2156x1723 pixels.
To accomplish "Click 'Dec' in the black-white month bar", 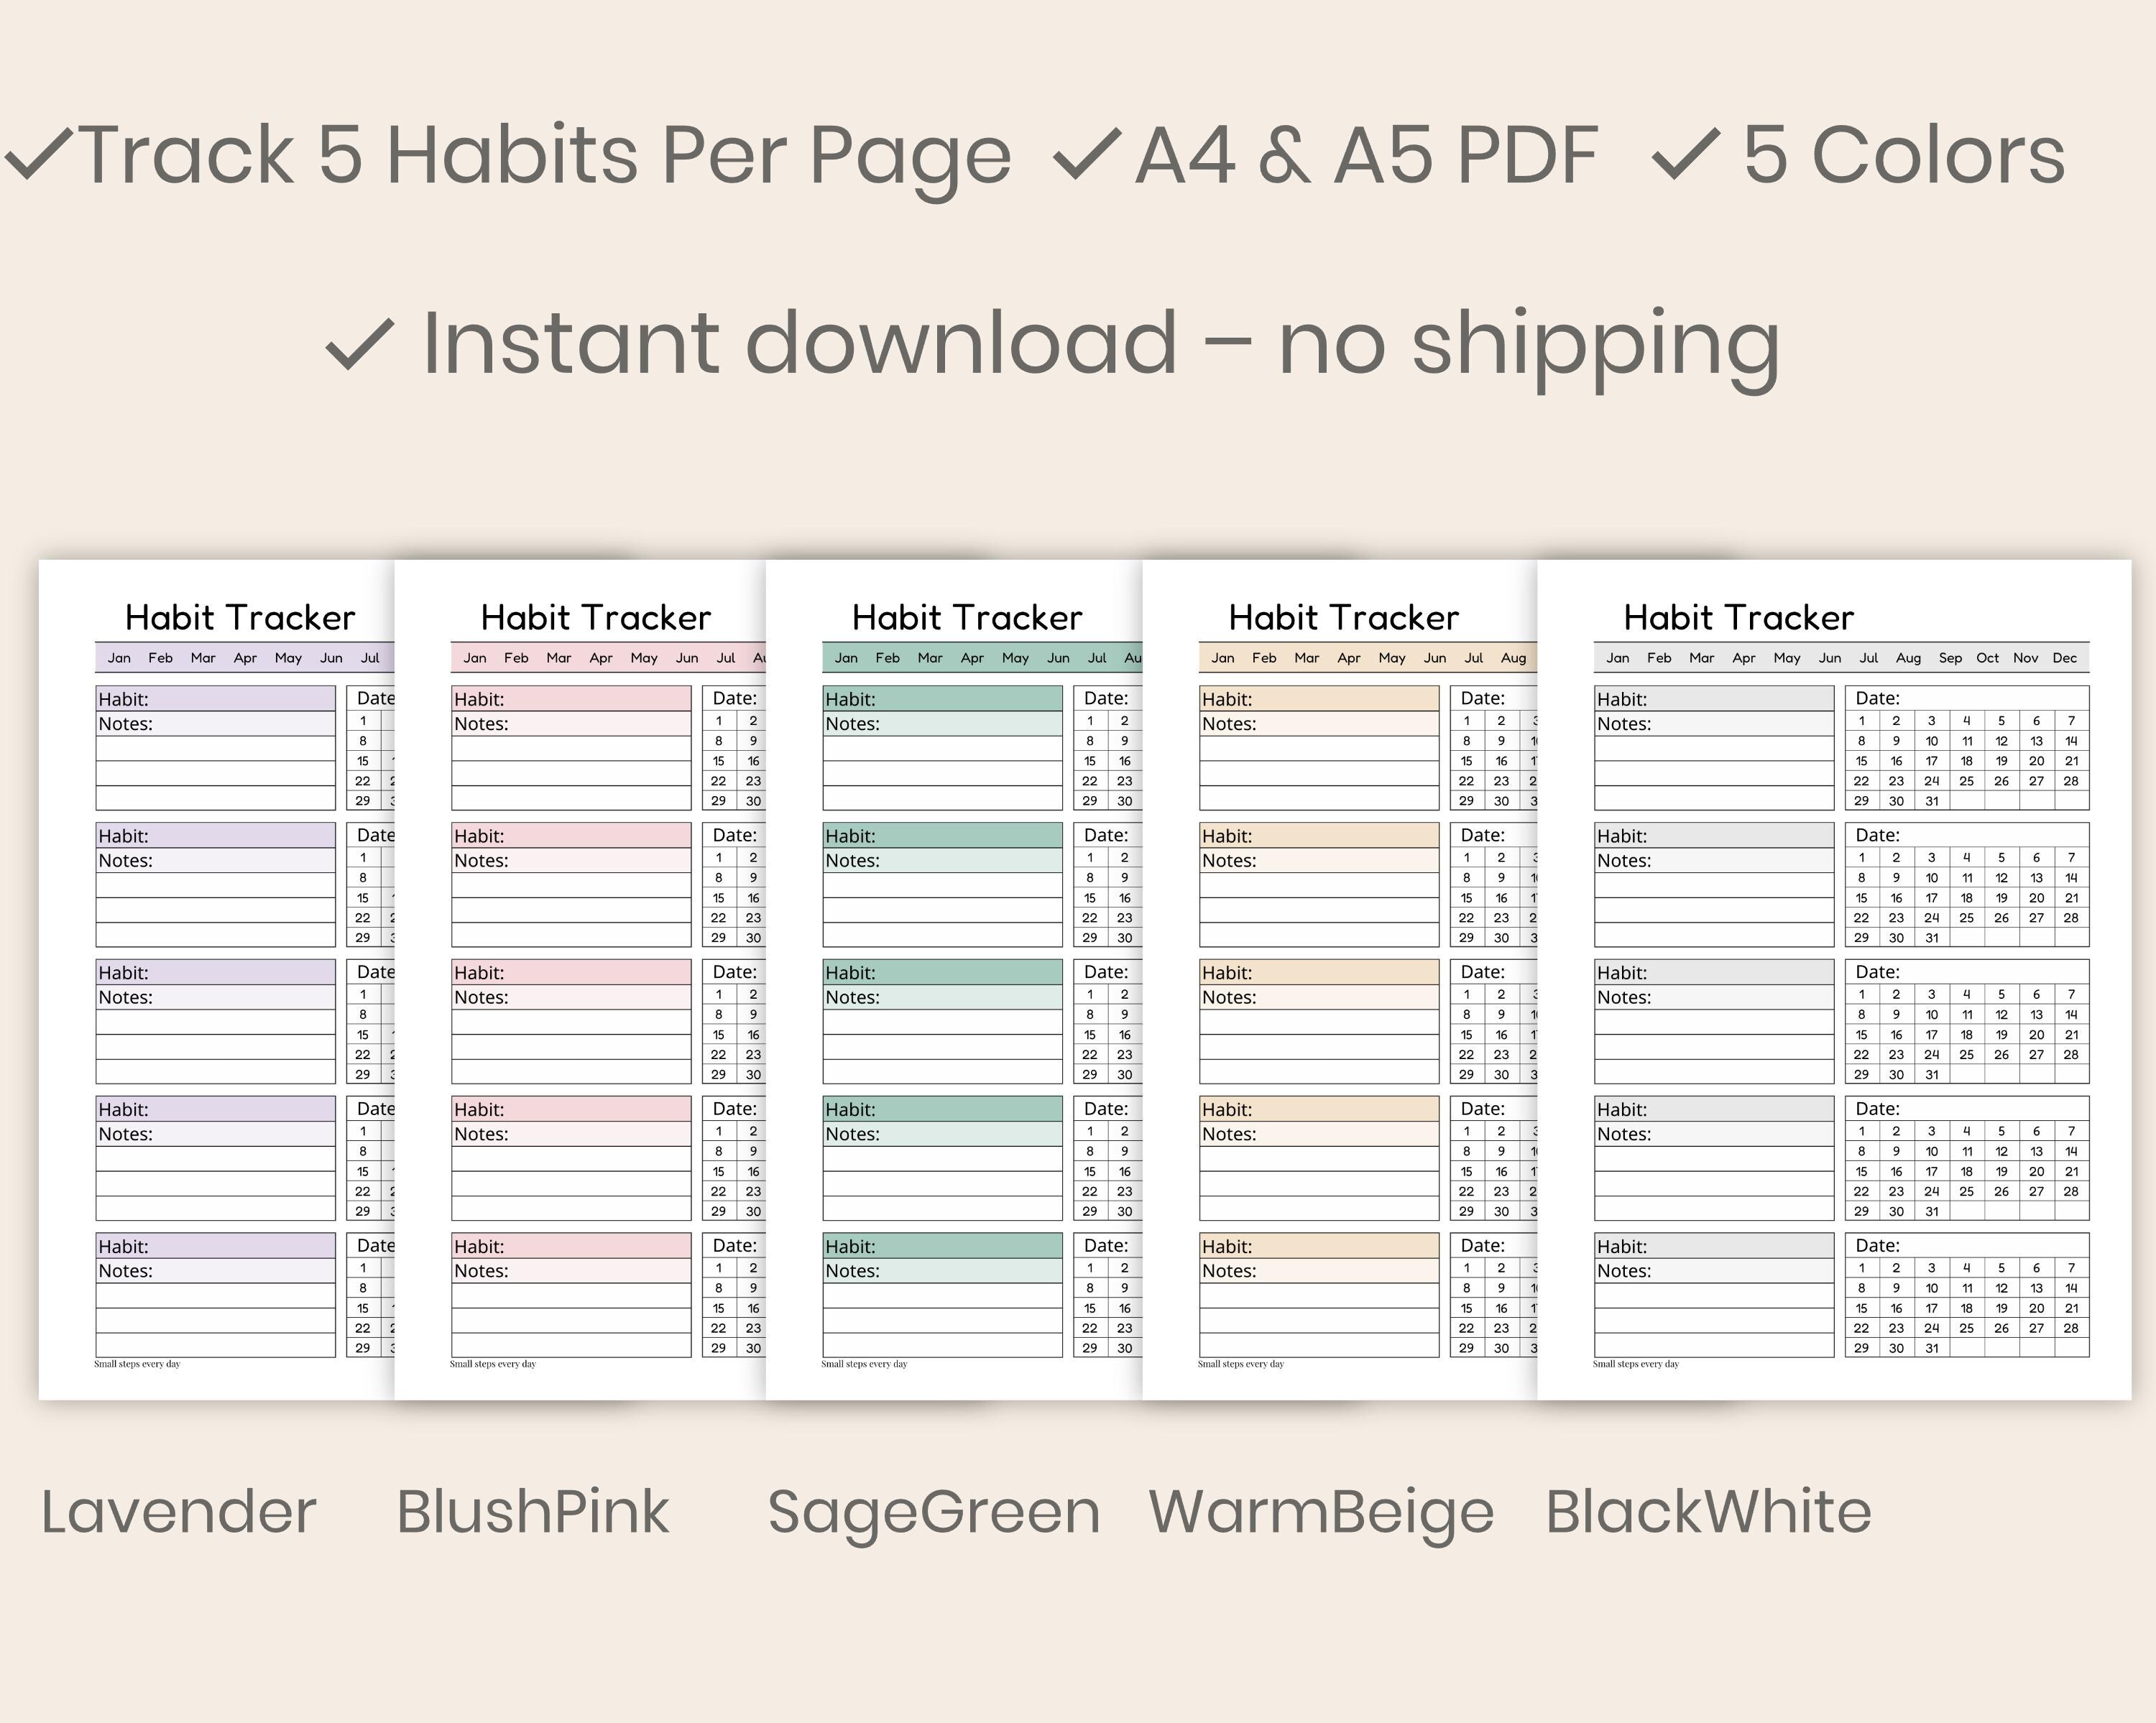I will tap(2065, 658).
